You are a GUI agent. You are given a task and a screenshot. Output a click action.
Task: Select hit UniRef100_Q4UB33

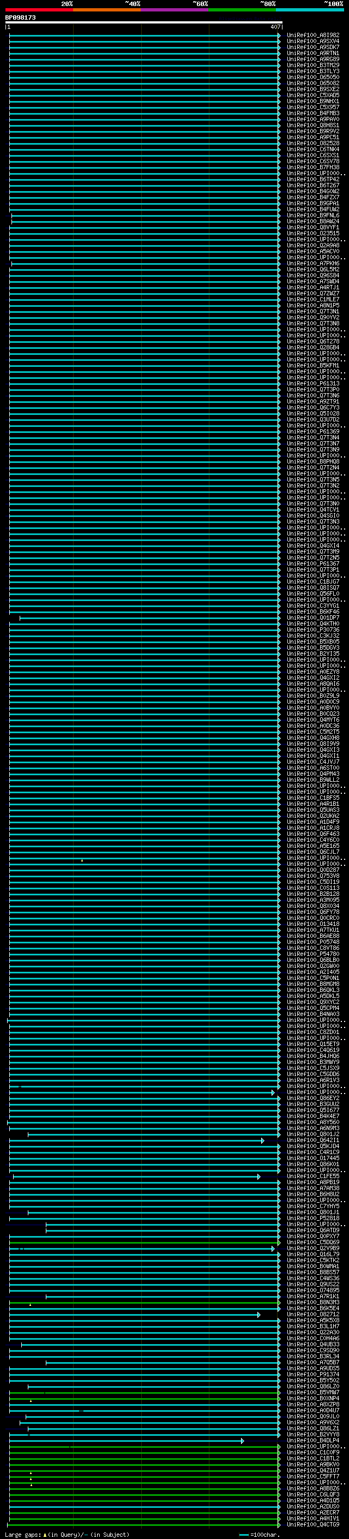(x=312, y=1344)
